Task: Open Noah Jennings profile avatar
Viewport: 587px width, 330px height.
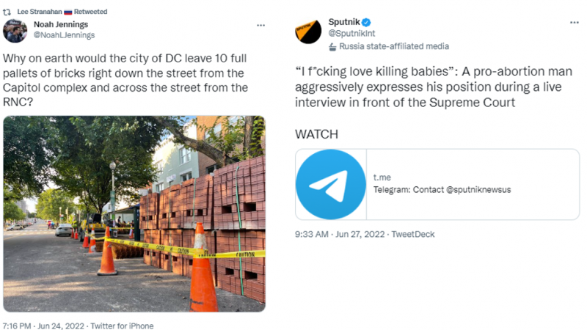Action: pyautogui.click(x=15, y=31)
